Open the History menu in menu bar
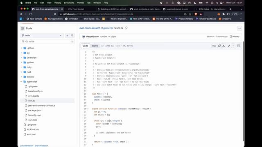This screenshot has width=262, height=147. 58,3
